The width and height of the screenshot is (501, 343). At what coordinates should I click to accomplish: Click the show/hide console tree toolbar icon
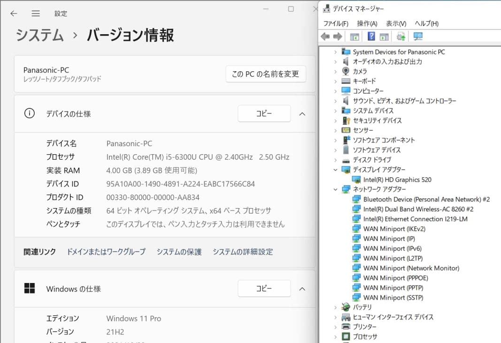(x=355, y=37)
